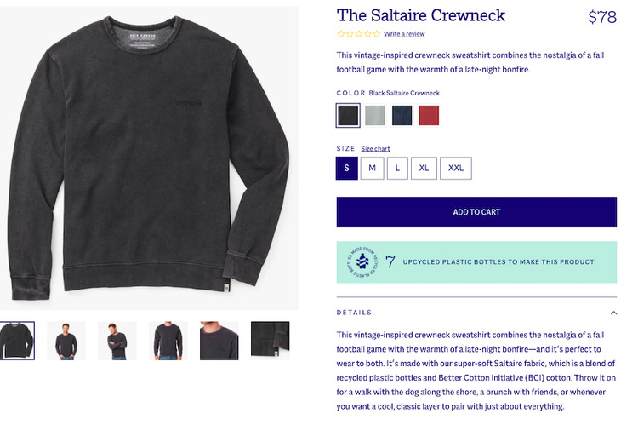Choose size L
638x425 pixels.
397,168
